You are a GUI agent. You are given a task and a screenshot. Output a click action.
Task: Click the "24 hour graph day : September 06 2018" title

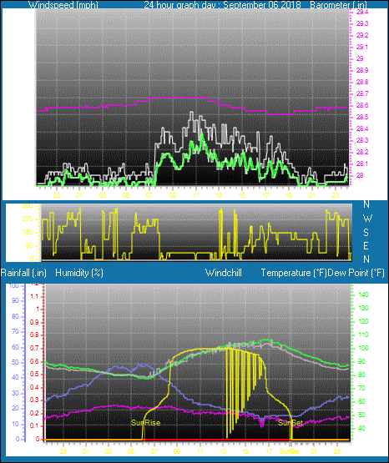tap(222, 4)
